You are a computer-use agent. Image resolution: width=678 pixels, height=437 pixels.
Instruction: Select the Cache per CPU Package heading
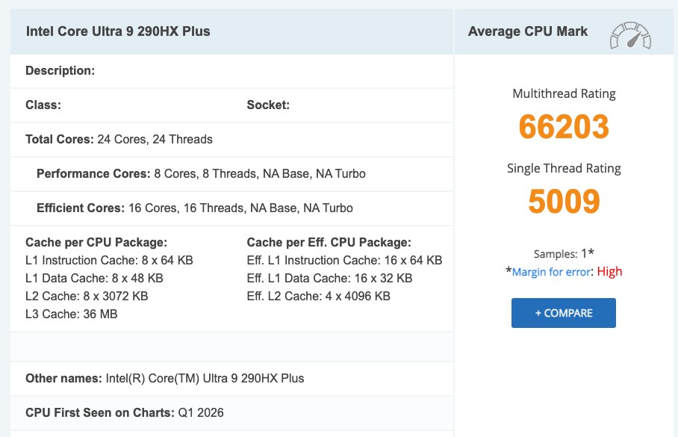coord(96,242)
